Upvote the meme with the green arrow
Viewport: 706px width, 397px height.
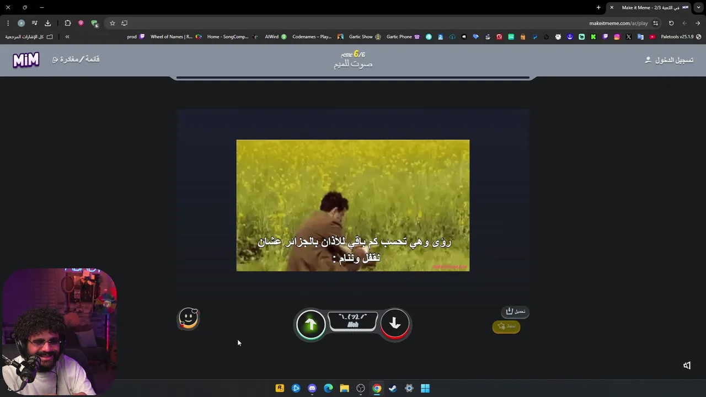[311, 324]
